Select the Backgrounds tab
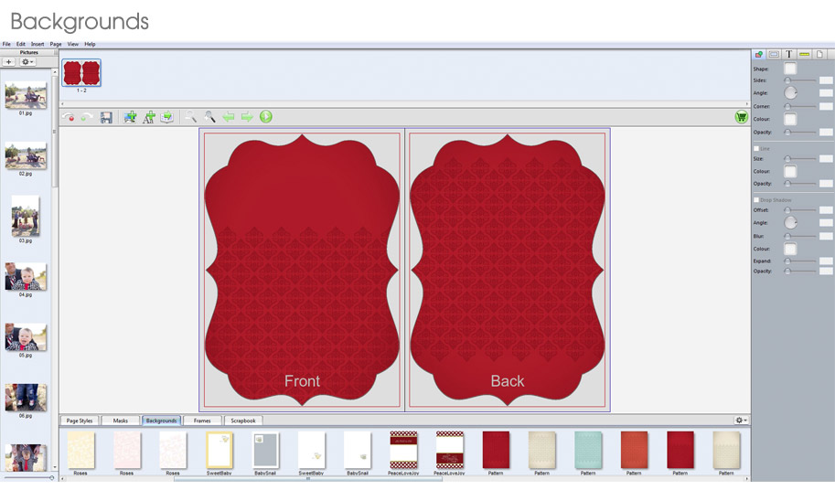 tap(161, 421)
